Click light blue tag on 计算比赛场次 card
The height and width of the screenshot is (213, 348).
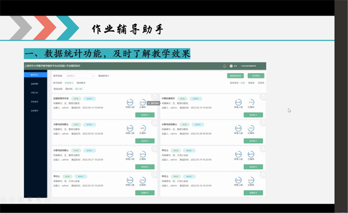(195, 99)
